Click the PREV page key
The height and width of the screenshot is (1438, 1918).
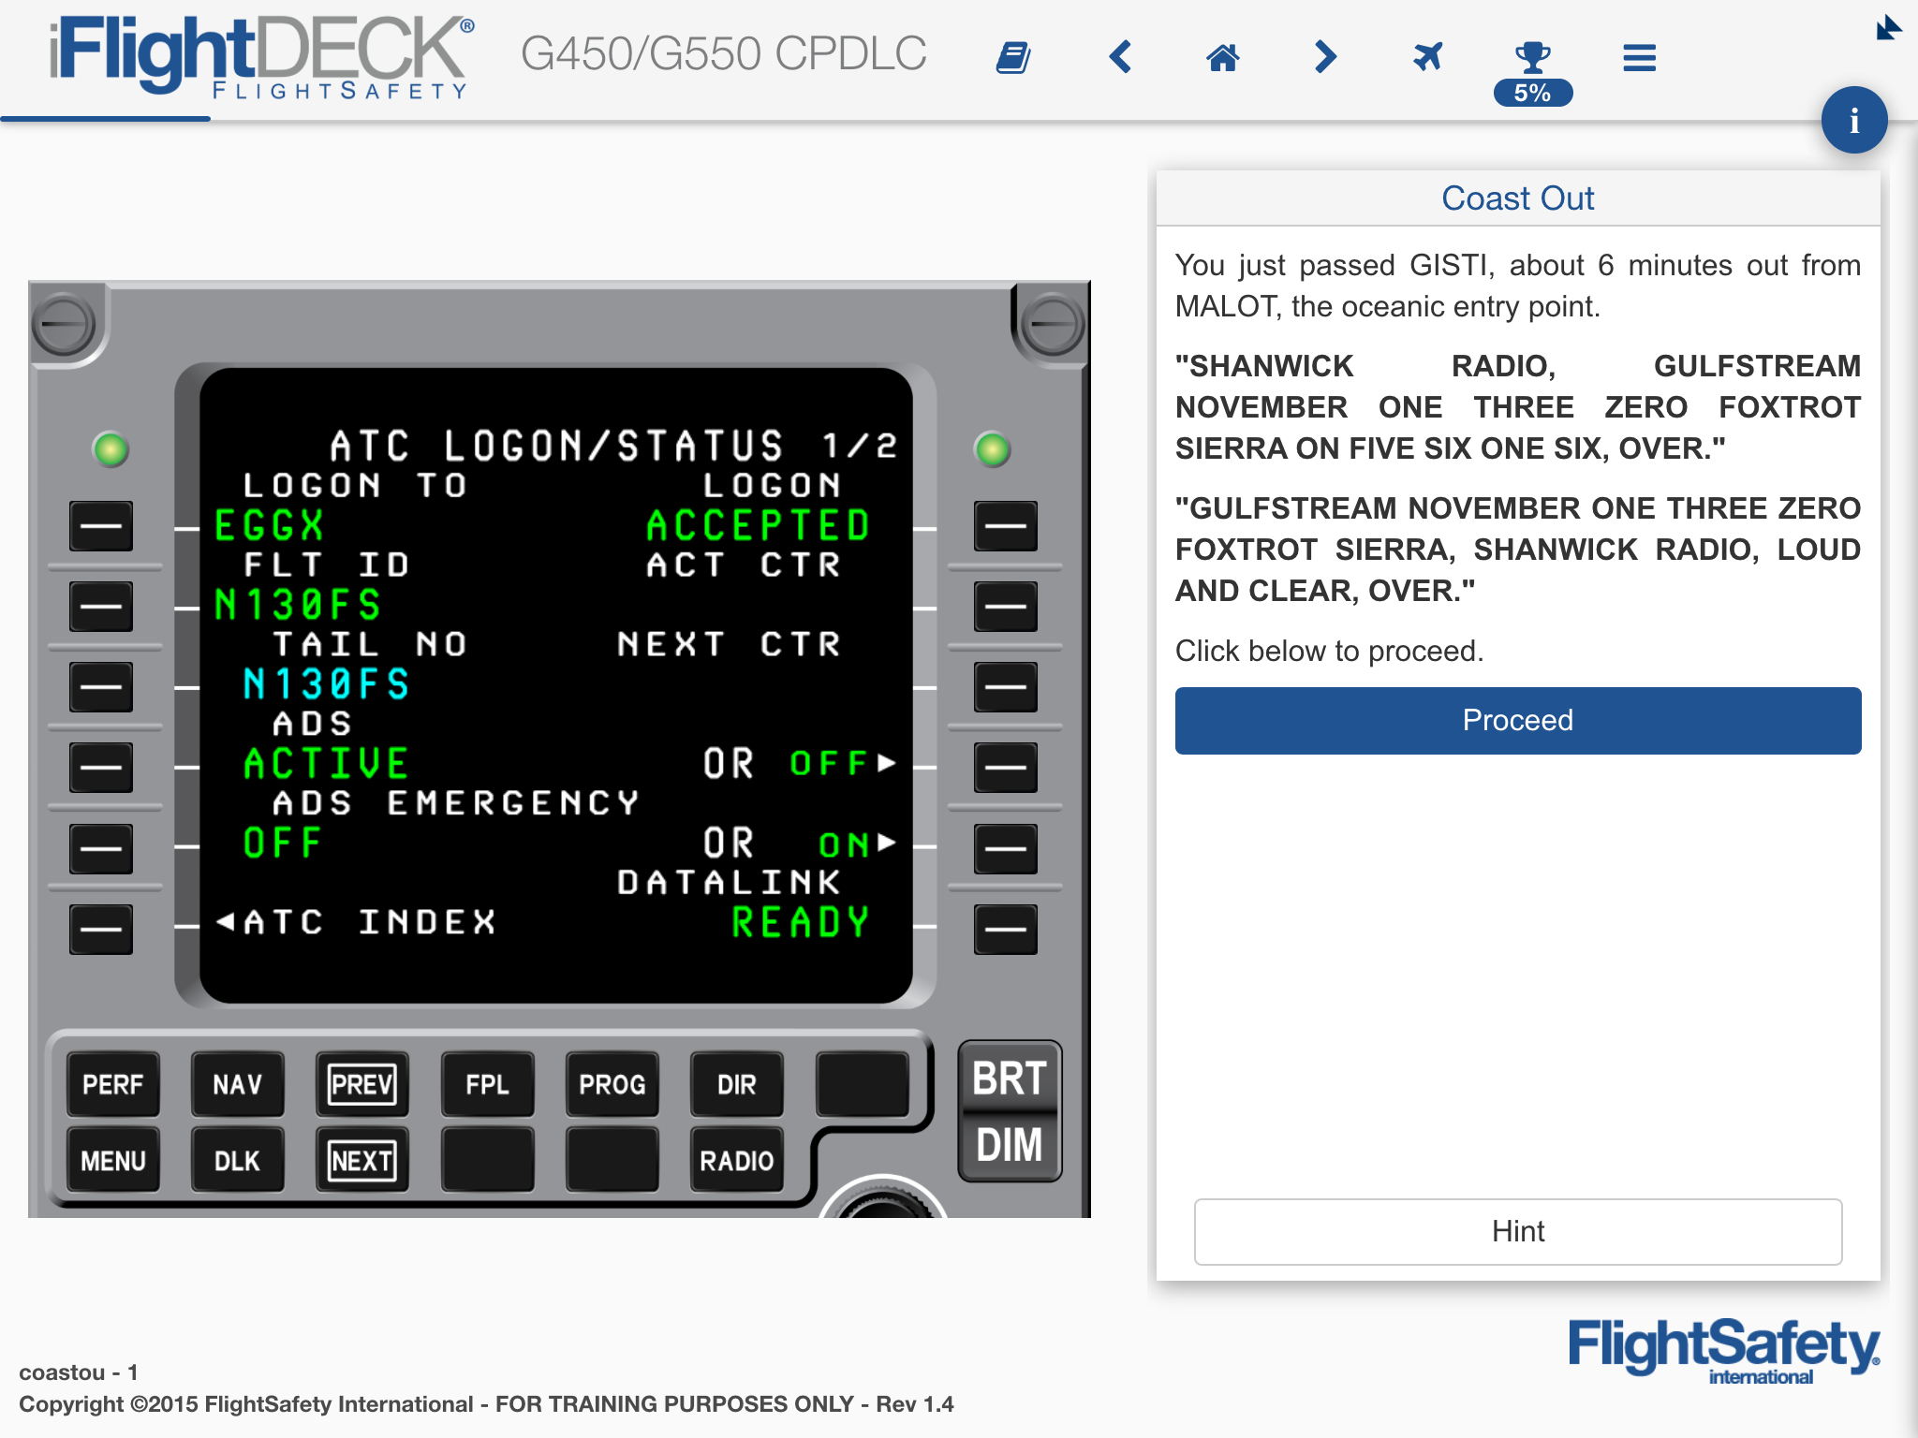click(x=361, y=1084)
